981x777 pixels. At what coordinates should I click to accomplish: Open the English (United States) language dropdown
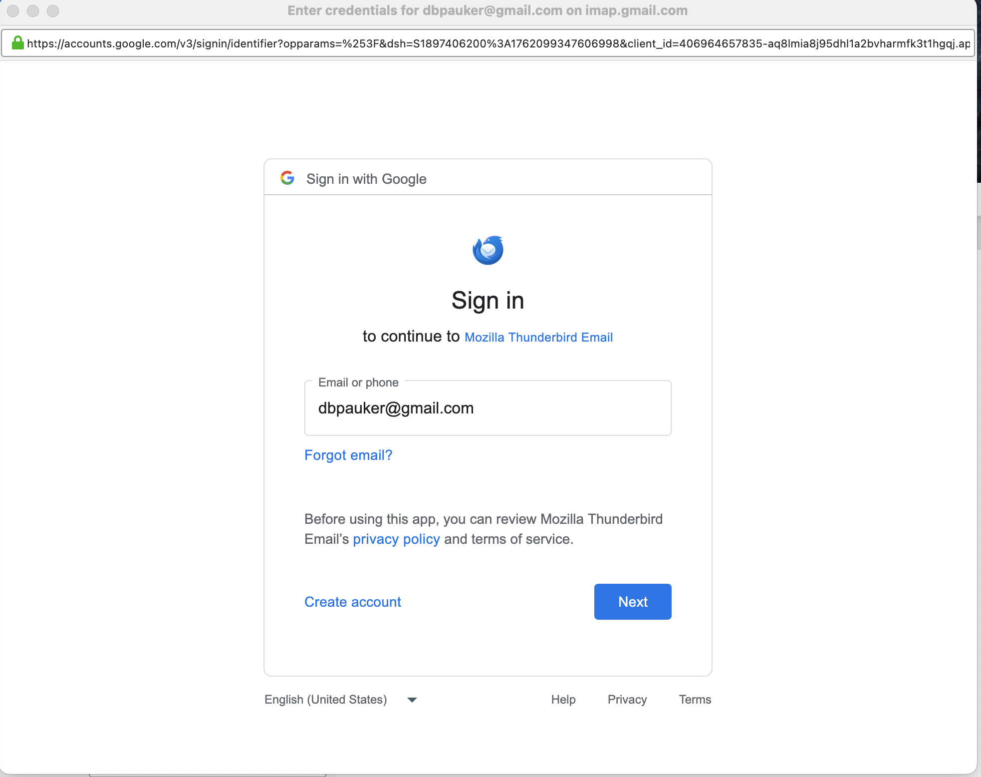341,700
